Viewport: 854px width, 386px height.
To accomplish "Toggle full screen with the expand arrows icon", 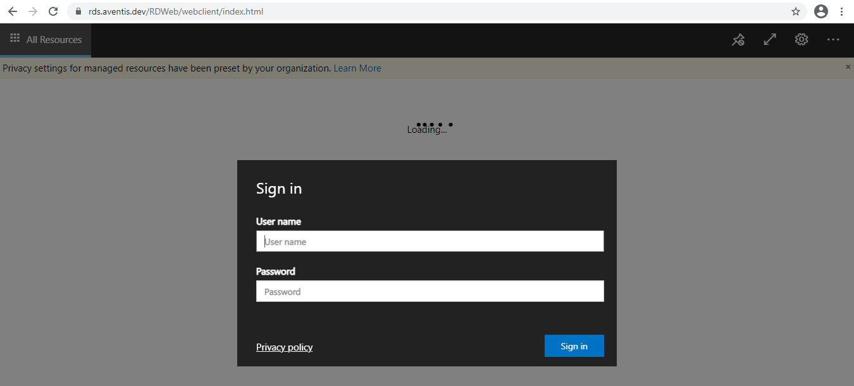I will pos(770,39).
